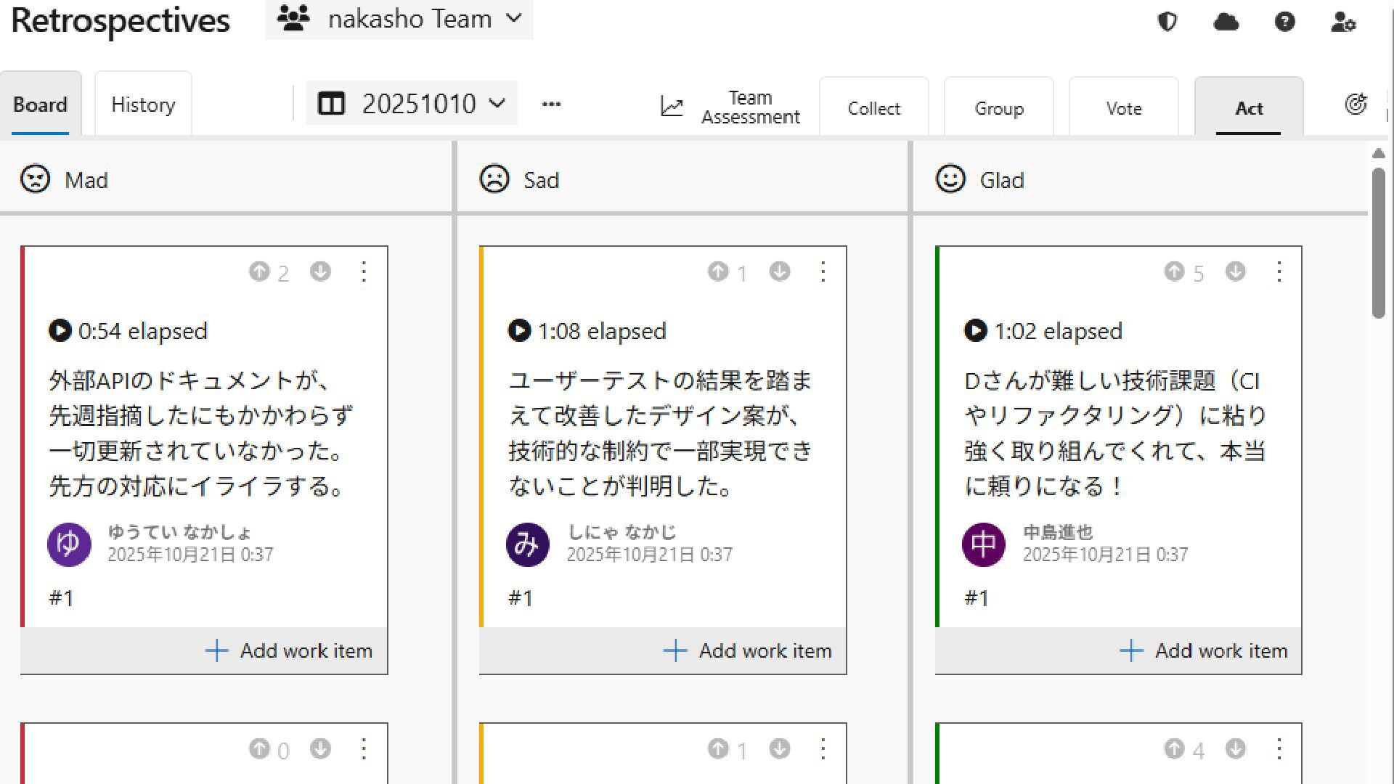Open the board ellipsis more options menu
The image size is (1394, 784).
pyautogui.click(x=551, y=104)
